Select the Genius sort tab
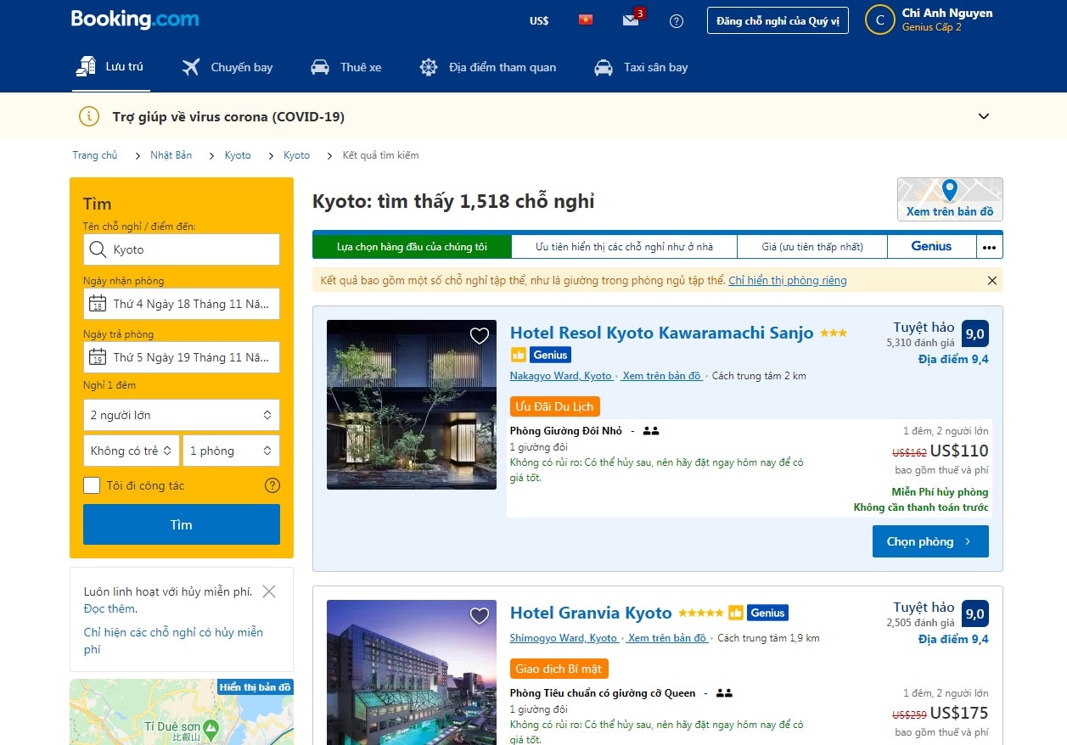The width and height of the screenshot is (1067, 745). click(931, 246)
